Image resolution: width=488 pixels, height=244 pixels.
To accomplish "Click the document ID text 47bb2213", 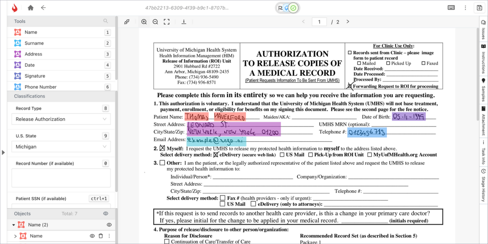I will tap(187, 8).
